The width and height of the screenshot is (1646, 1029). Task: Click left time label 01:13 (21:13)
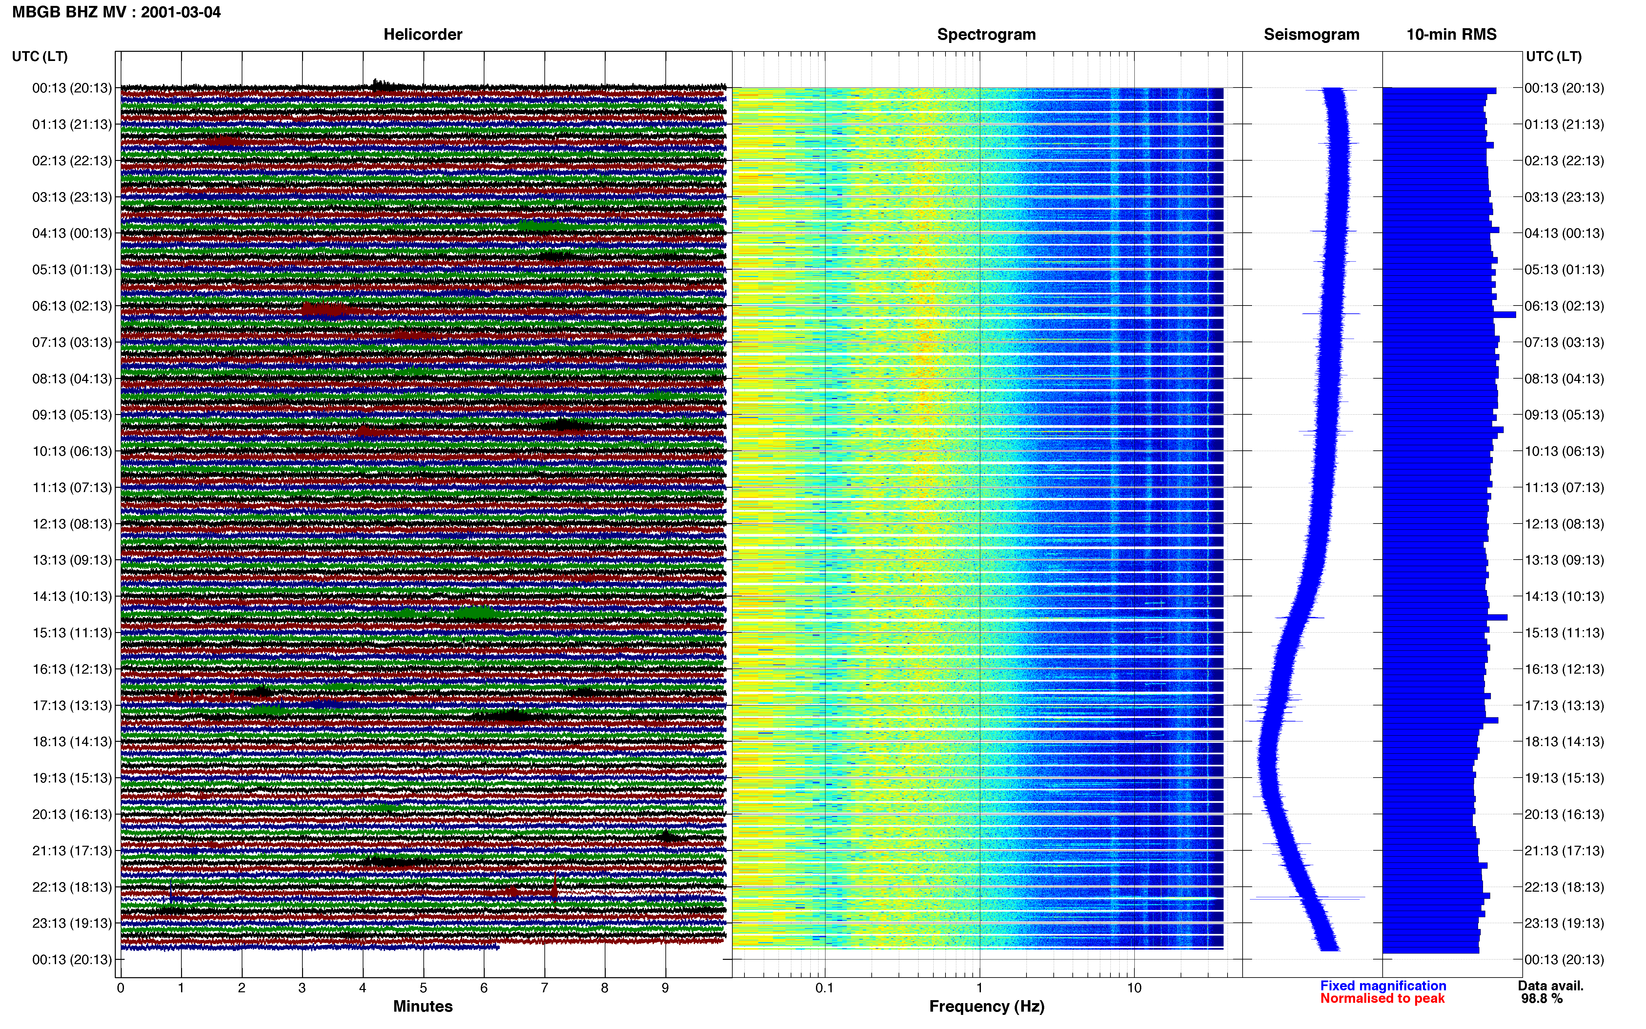[72, 125]
